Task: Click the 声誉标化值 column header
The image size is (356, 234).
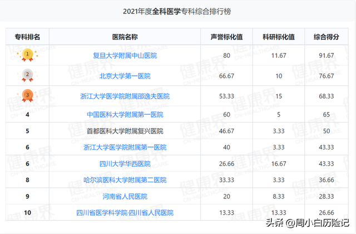Action: (226, 37)
